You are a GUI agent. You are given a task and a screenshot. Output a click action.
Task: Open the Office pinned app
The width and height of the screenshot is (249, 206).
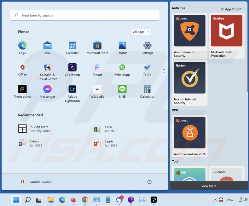pyautogui.click(x=22, y=70)
